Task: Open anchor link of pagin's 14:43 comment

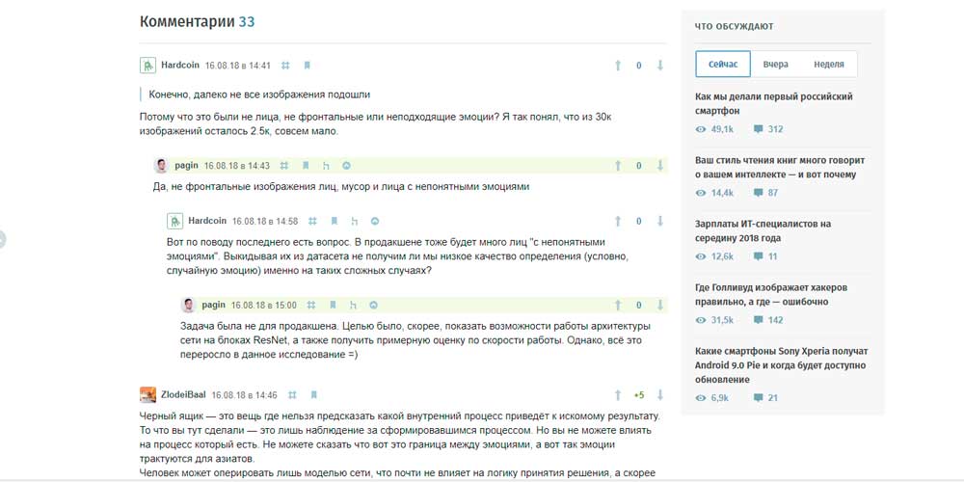Action: (x=284, y=166)
